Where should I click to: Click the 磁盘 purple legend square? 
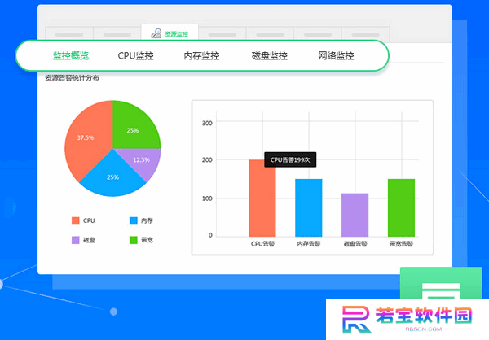[76, 240]
